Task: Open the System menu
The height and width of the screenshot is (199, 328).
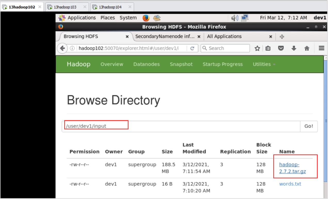Action: tap(128, 18)
